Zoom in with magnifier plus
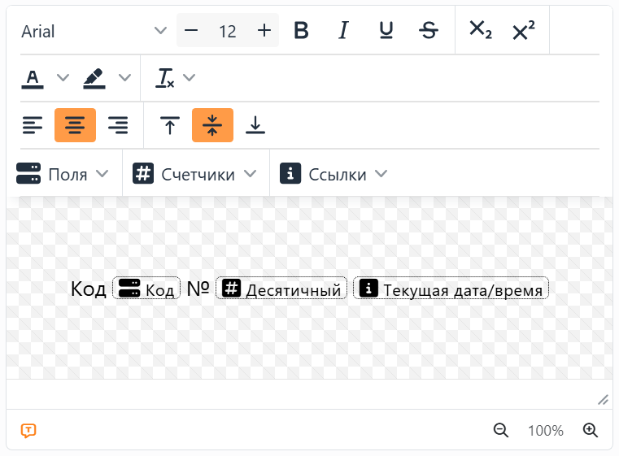 (x=591, y=430)
